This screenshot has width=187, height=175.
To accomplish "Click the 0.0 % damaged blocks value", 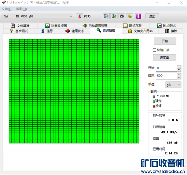I will 173,120.
